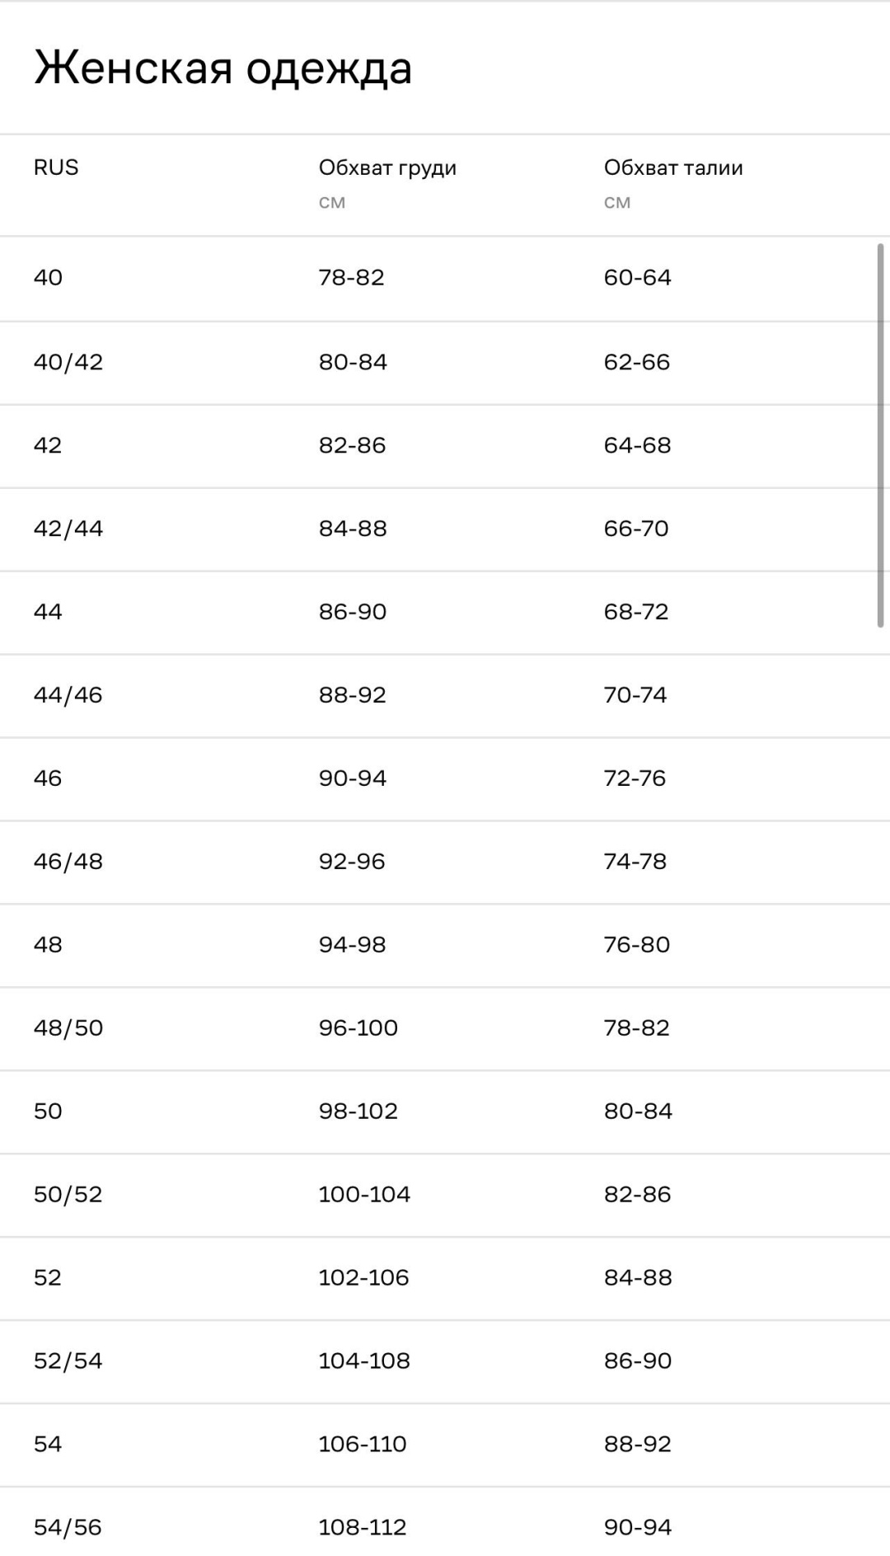The image size is (890, 1556).
Task: Tap chest value 90-94
Action: click(x=353, y=778)
